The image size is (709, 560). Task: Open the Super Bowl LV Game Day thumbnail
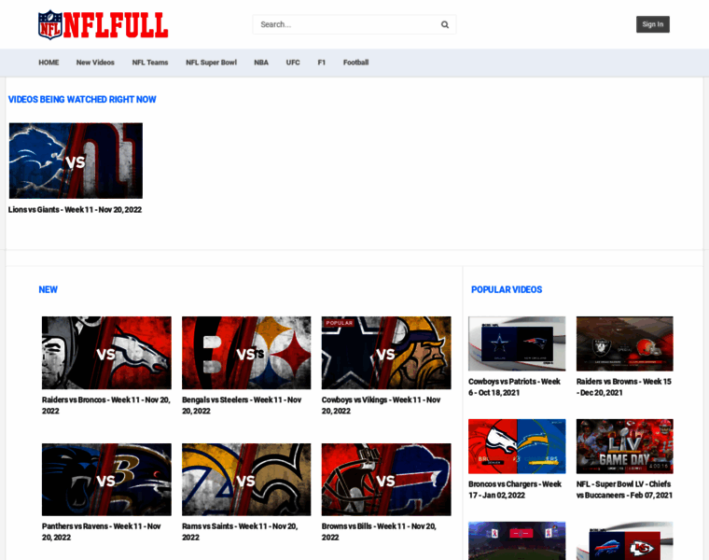pos(624,446)
